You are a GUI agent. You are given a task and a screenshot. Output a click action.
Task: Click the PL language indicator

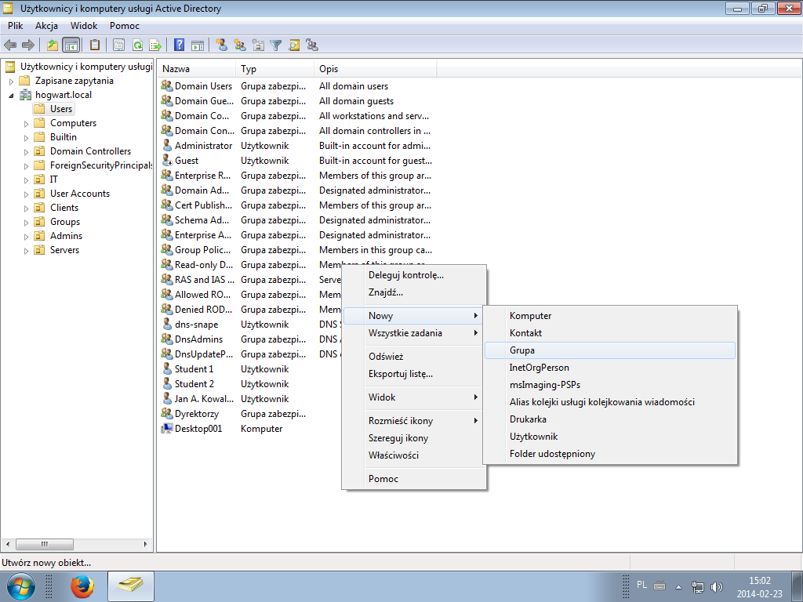[641, 585]
